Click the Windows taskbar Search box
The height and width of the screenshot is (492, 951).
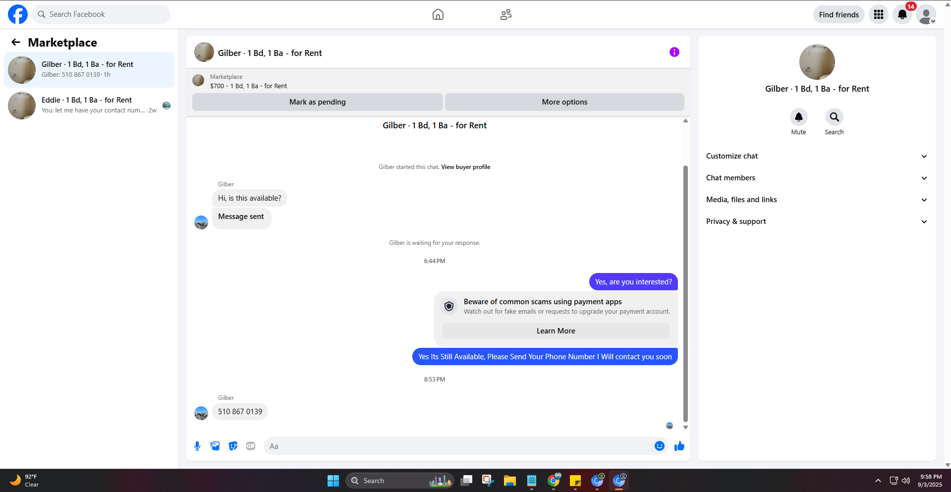(400, 481)
